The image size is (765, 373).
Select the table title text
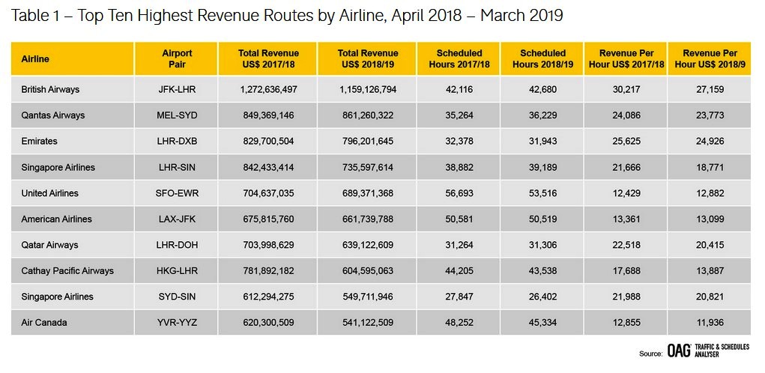click(287, 16)
